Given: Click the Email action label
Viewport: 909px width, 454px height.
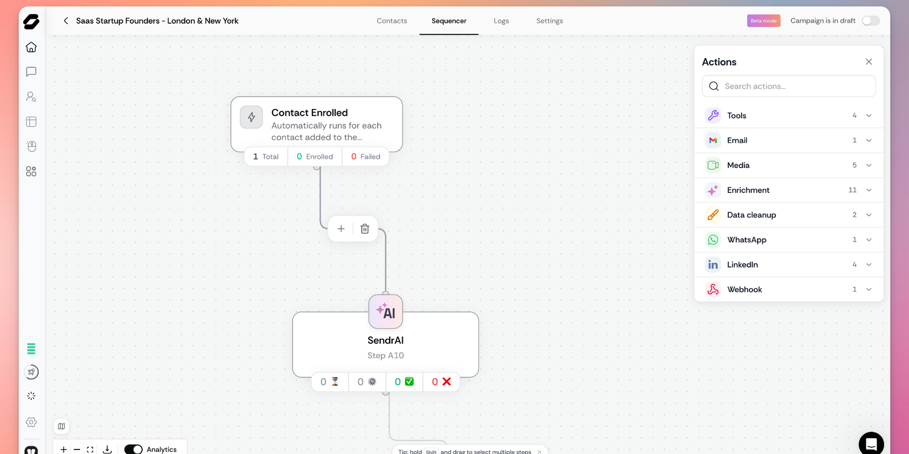Looking at the screenshot, I should (x=737, y=141).
